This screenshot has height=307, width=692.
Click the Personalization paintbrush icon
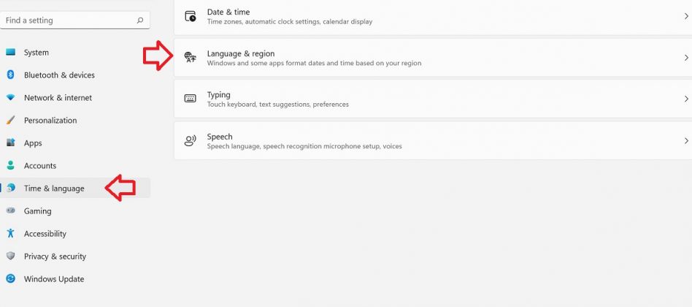pos(10,121)
